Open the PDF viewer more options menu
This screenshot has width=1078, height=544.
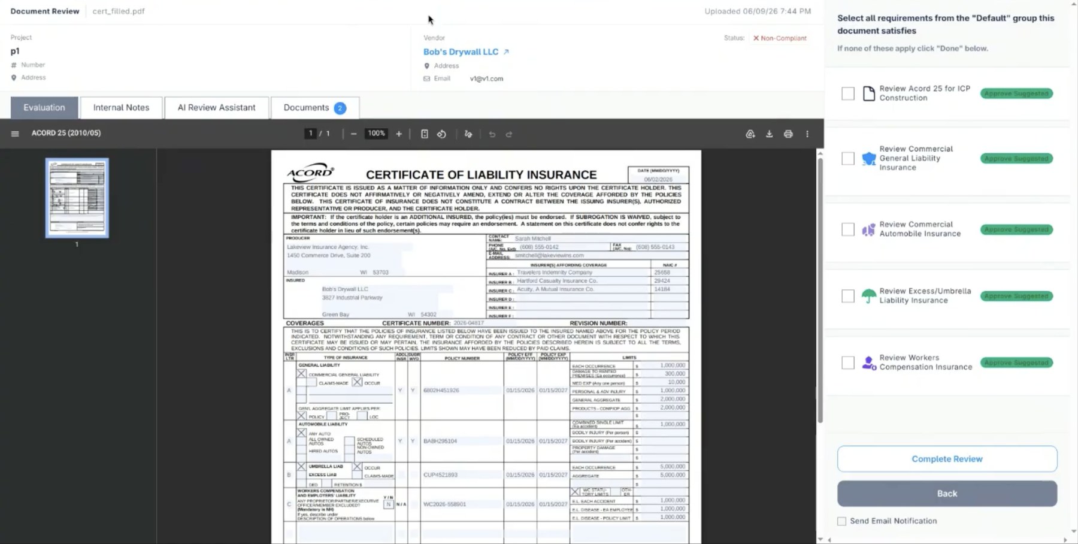(807, 134)
